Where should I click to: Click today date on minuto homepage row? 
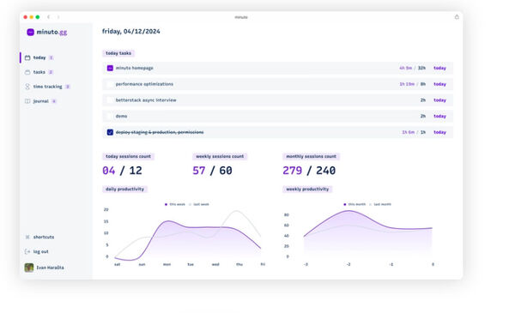click(439, 68)
